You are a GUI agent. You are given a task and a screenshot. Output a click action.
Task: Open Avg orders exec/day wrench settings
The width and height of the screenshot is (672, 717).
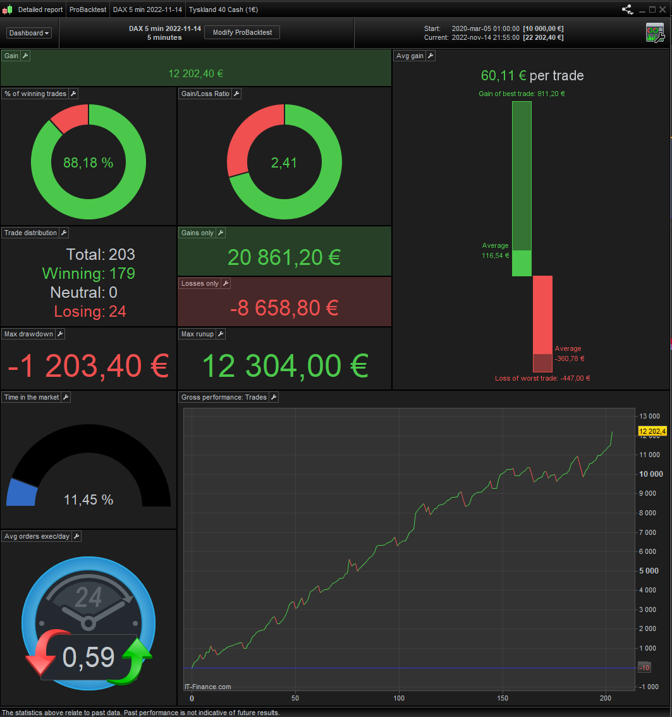pos(76,536)
